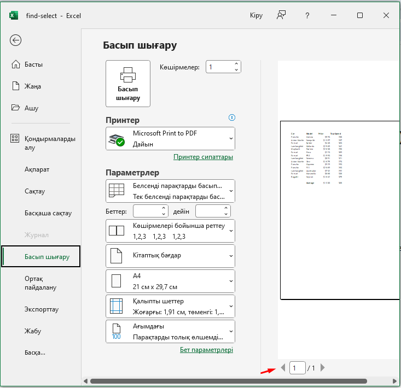401x388 pixels.
Task: Decrement the Беттер start page spinner
Action: [x=164, y=214]
